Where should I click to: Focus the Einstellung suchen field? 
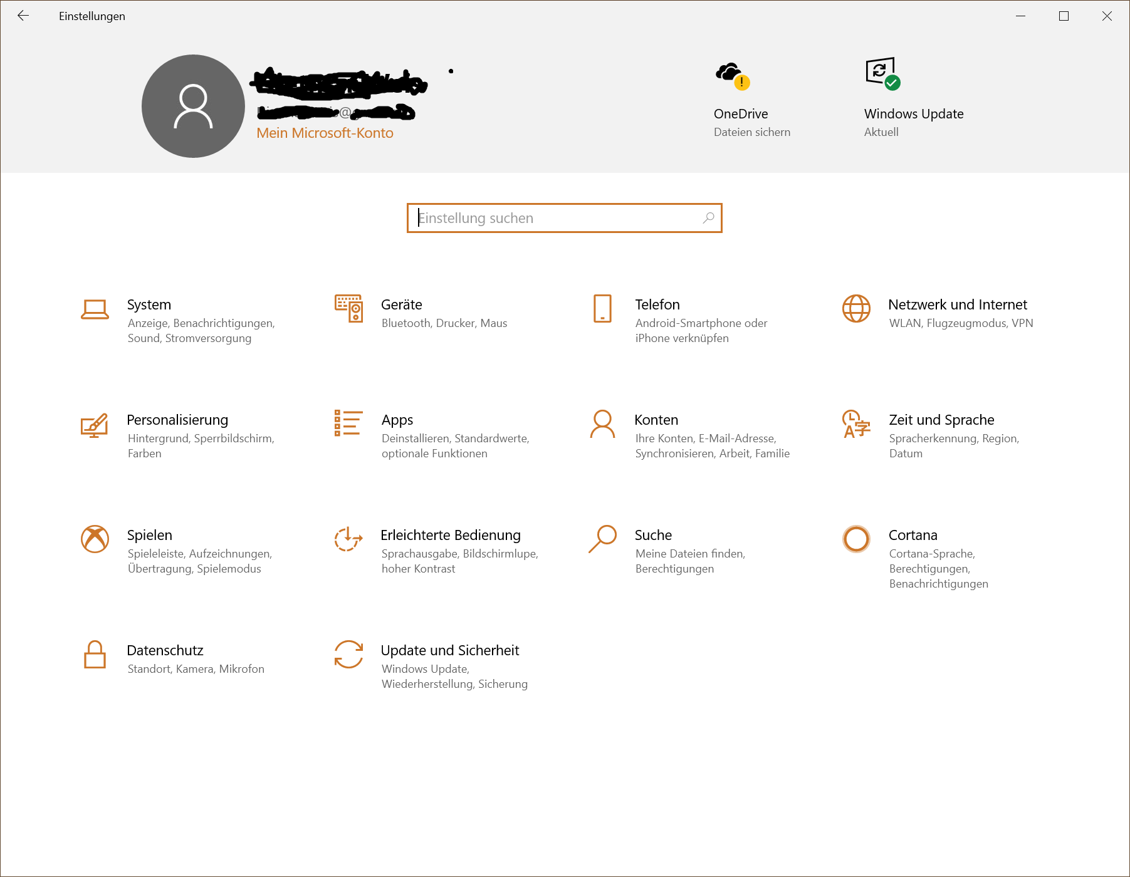(564, 218)
